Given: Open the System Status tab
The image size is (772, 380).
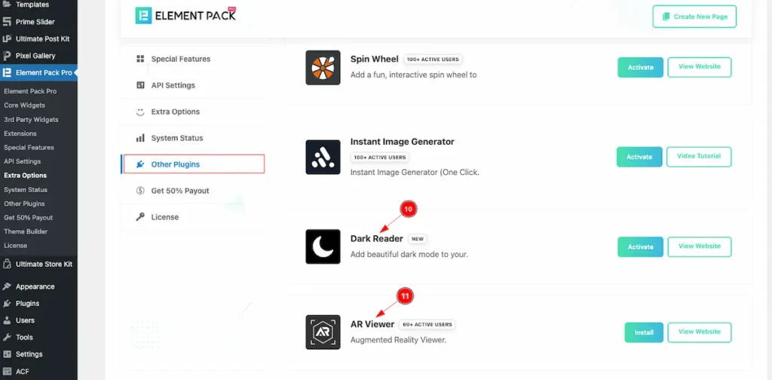Looking at the screenshot, I should click(176, 138).
